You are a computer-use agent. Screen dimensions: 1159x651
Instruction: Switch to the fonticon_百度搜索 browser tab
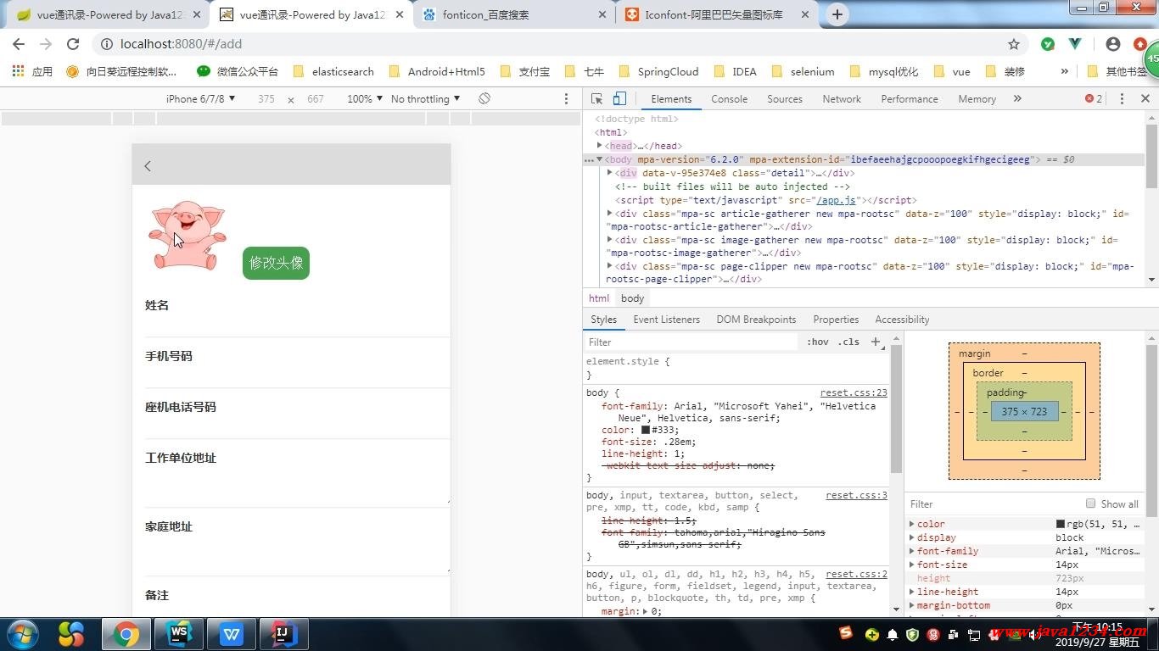coord(514,14)
